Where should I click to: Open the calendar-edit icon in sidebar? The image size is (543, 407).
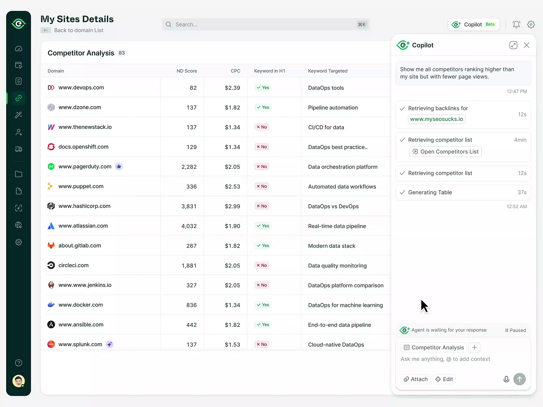tap(19, 65)
